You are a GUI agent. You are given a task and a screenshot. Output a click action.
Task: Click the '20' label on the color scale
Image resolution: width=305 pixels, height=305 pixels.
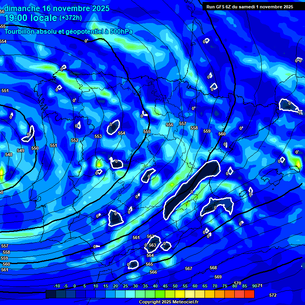[116, 286]
